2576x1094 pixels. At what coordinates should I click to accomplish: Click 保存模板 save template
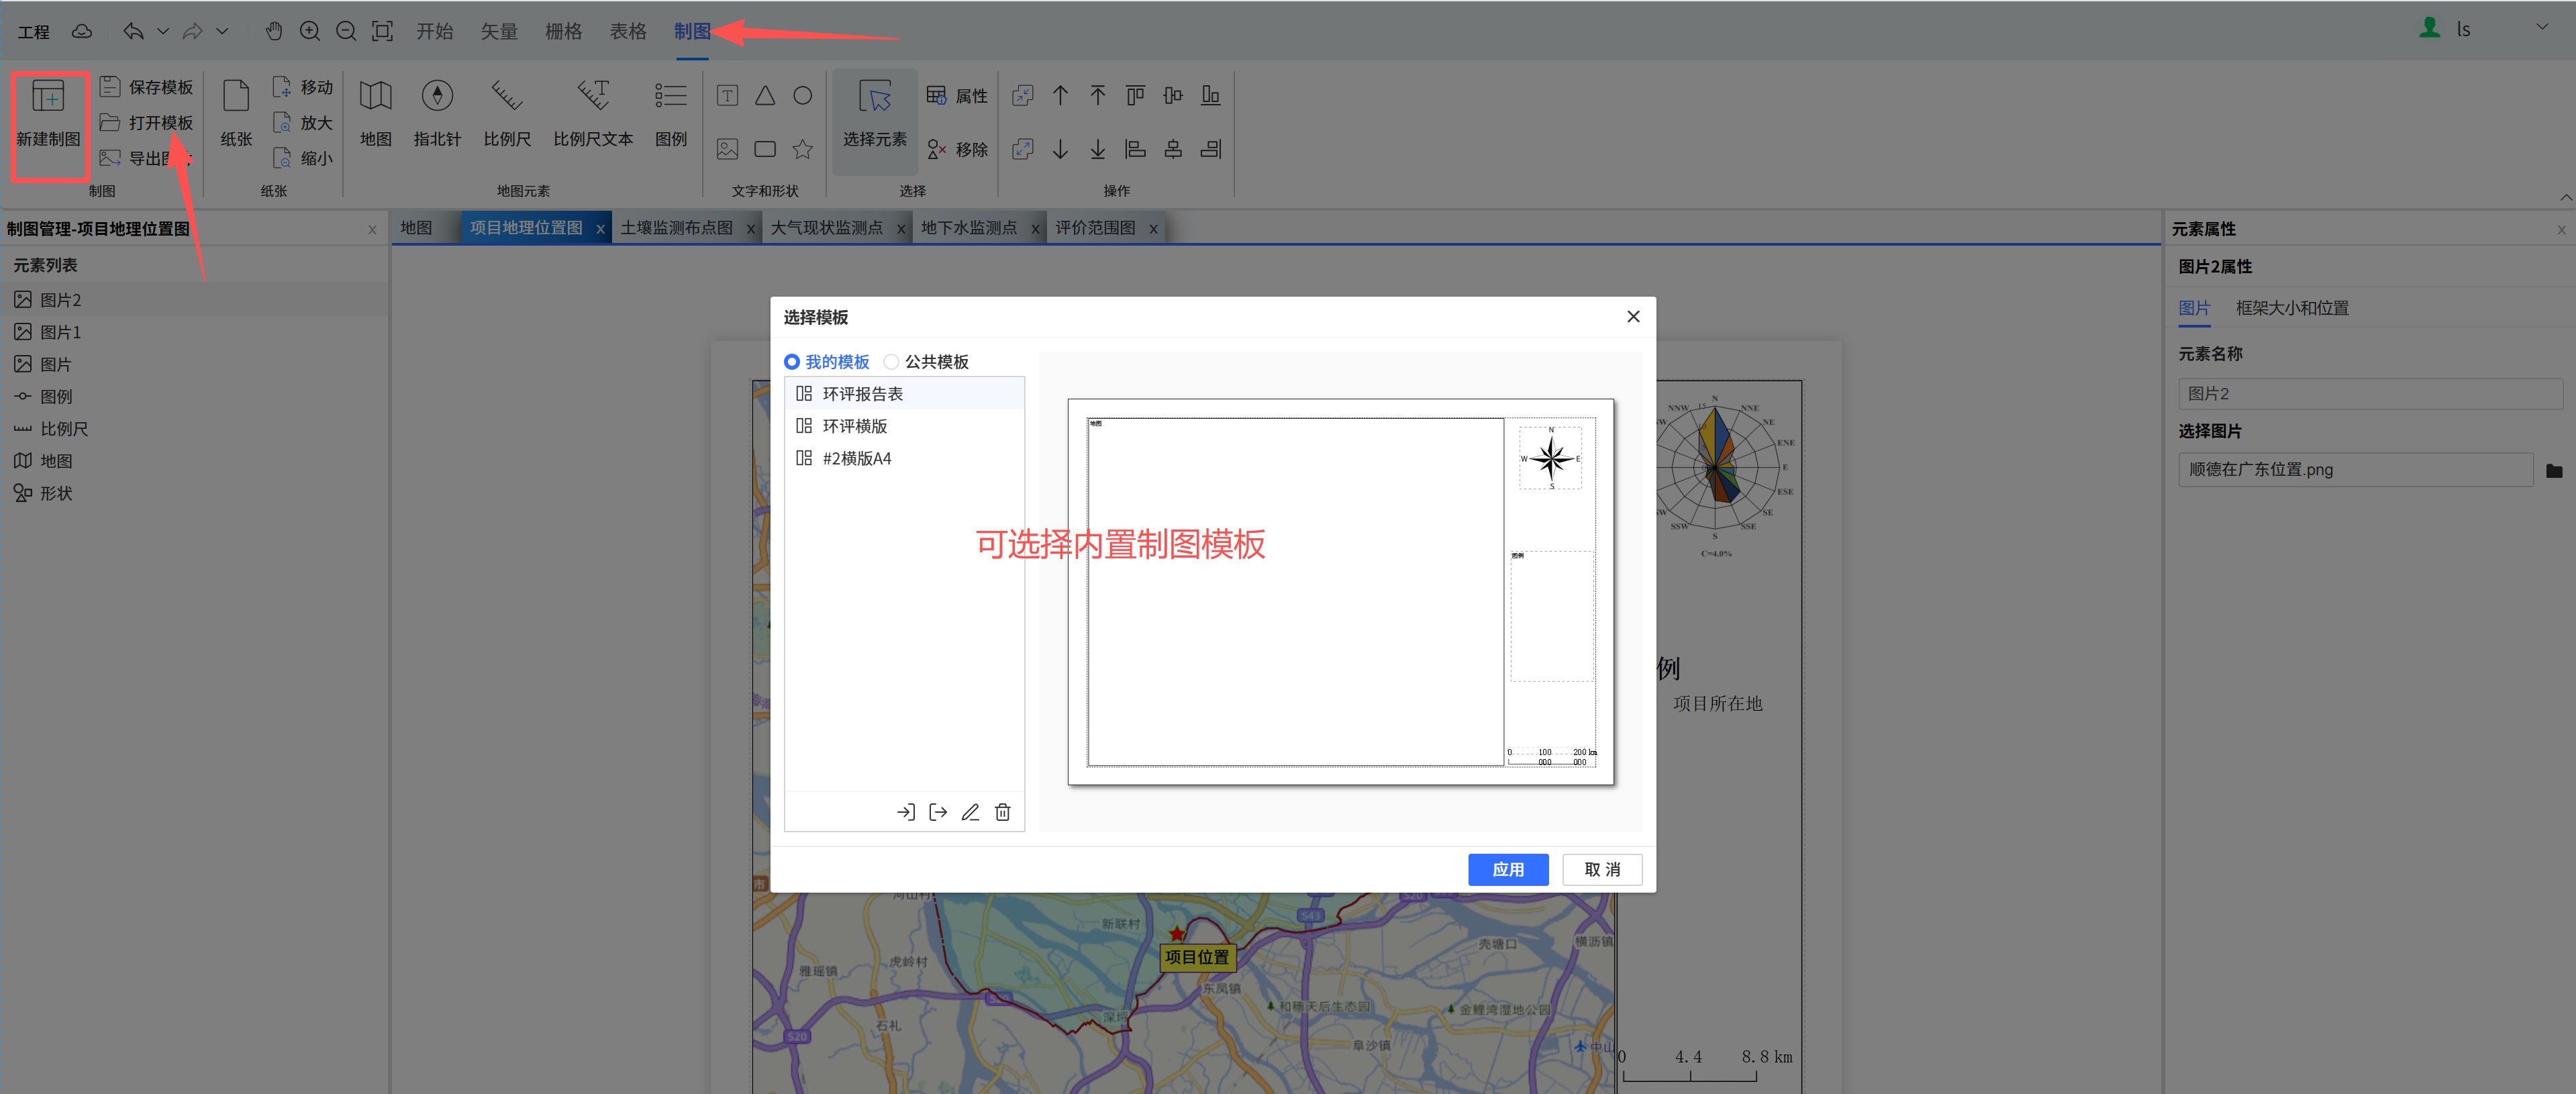pos(146,87)
